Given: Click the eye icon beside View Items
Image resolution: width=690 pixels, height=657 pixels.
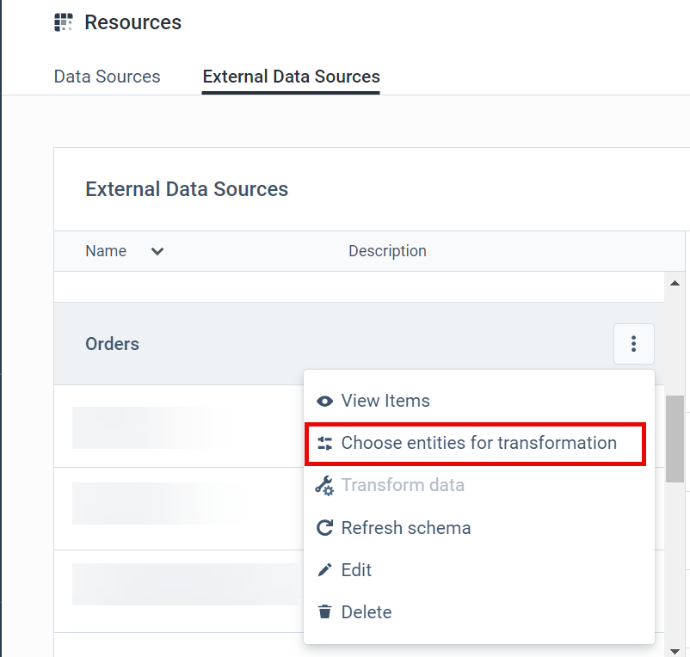Looking at the screenshot, I should (324, 401).
